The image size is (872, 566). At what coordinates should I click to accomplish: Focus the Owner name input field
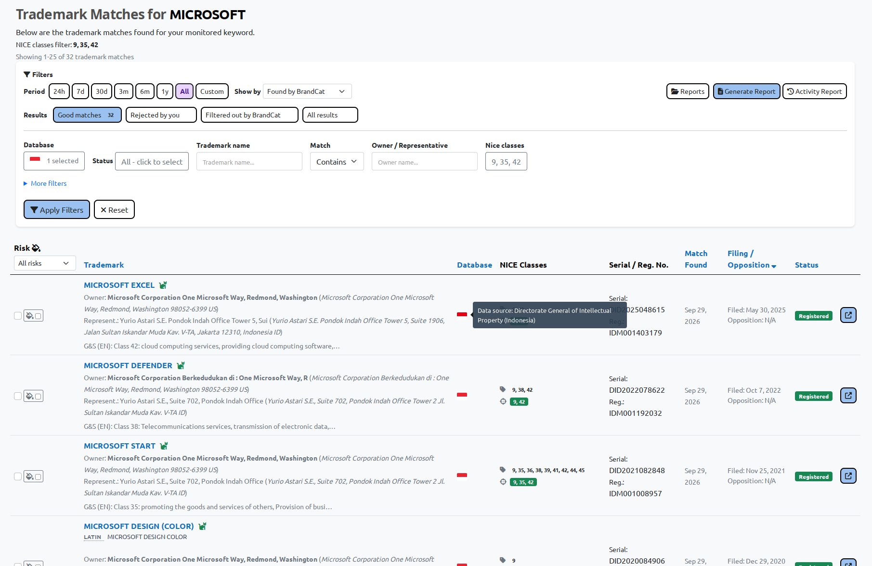pos(425,162)
